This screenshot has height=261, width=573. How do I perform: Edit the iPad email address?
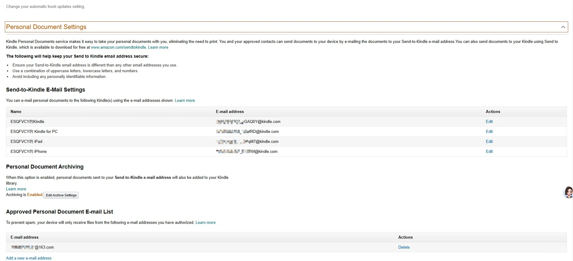(x=489, y=141)
